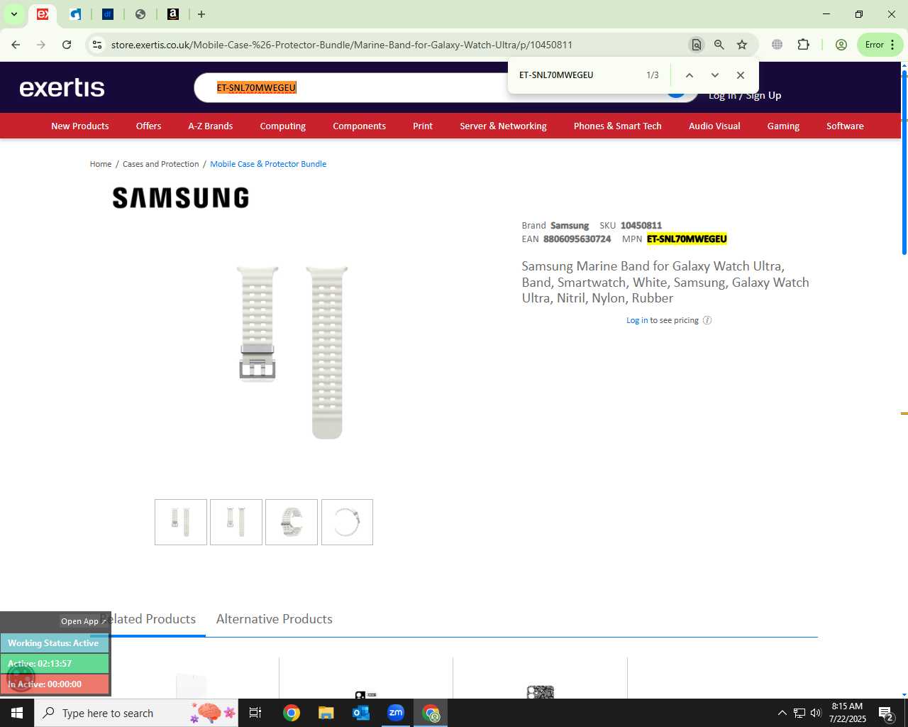The height and width of the screenshot is (727, 908).
Task: Open the Gaming menu
Action: pos(783,126)
